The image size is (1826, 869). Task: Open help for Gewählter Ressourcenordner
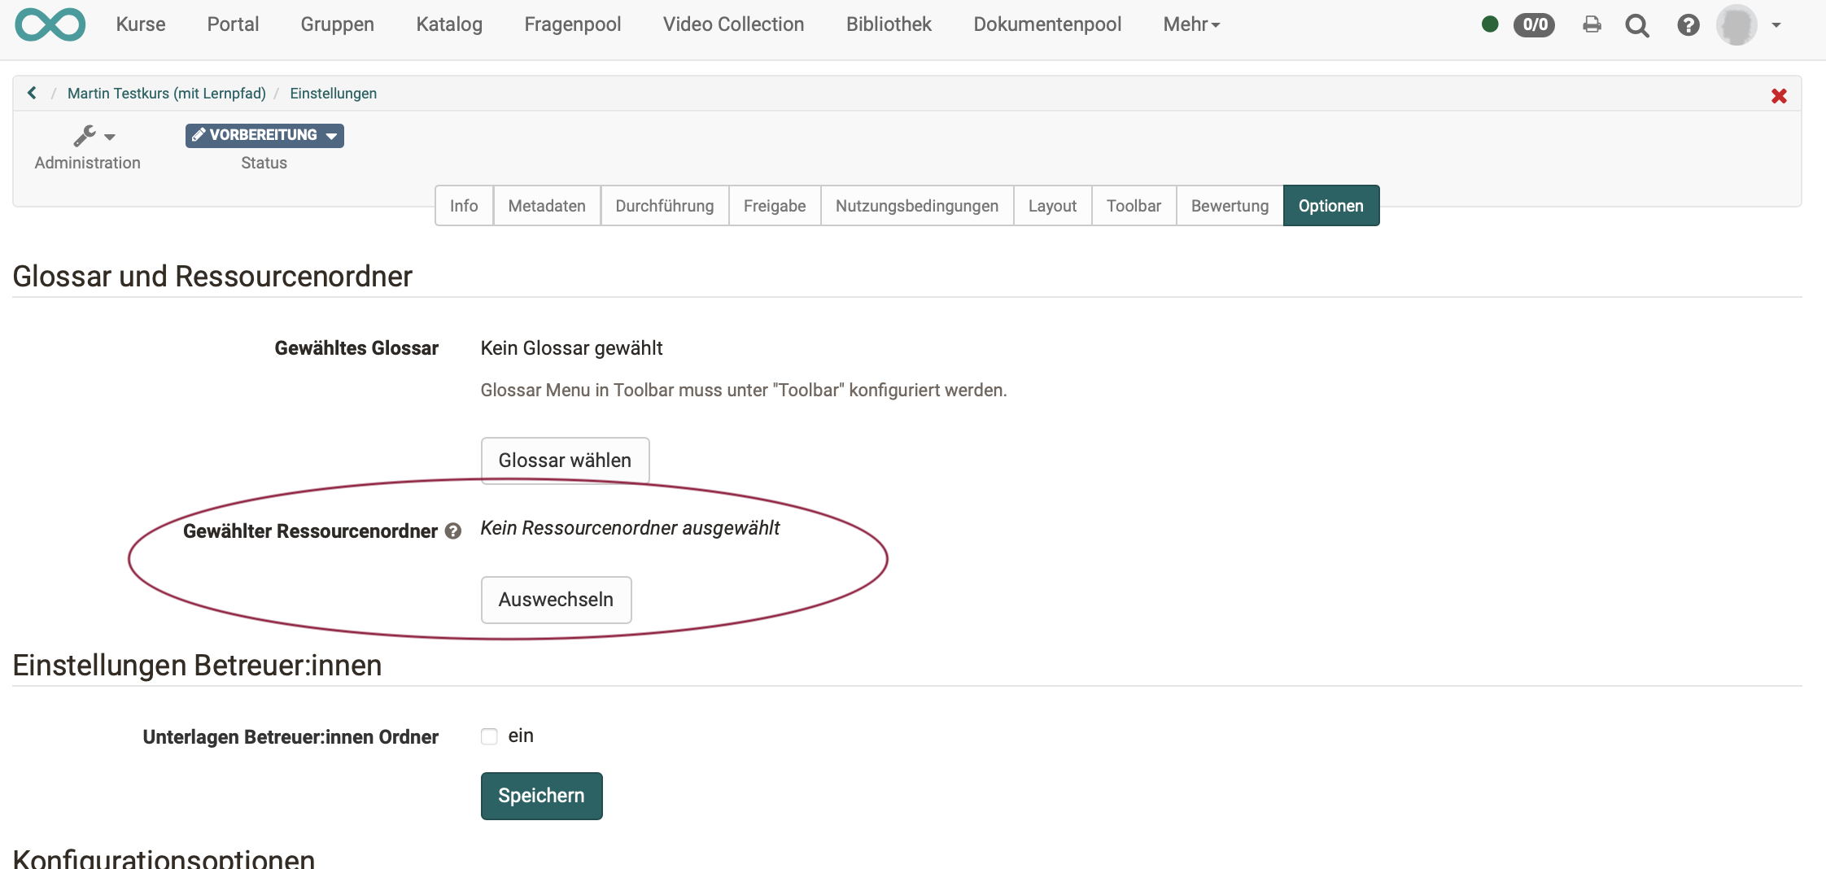click(453, 531)
